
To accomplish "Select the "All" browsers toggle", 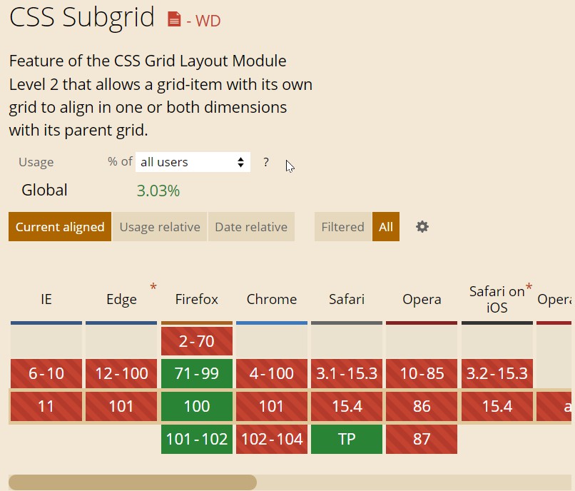I will 386,226.
